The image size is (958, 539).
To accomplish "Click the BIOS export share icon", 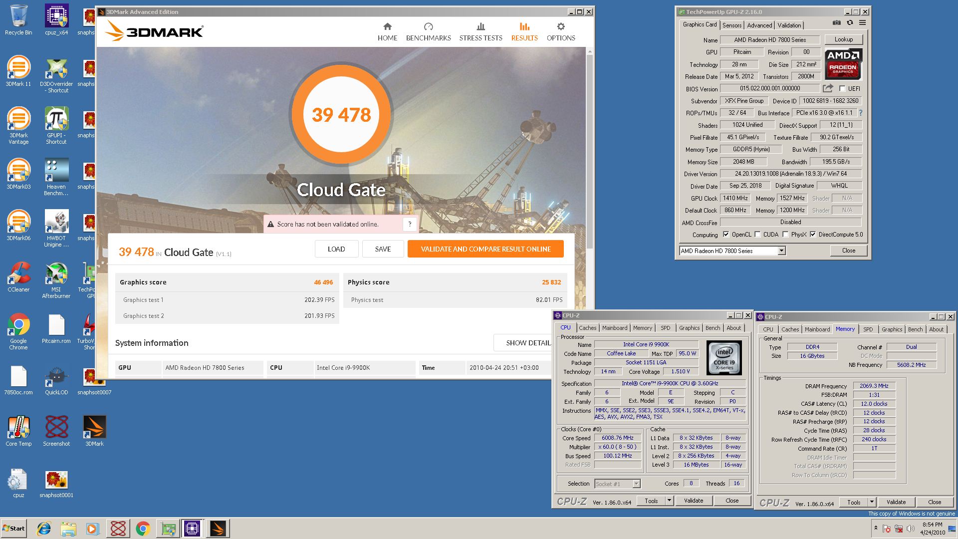I will pos(828,88).
